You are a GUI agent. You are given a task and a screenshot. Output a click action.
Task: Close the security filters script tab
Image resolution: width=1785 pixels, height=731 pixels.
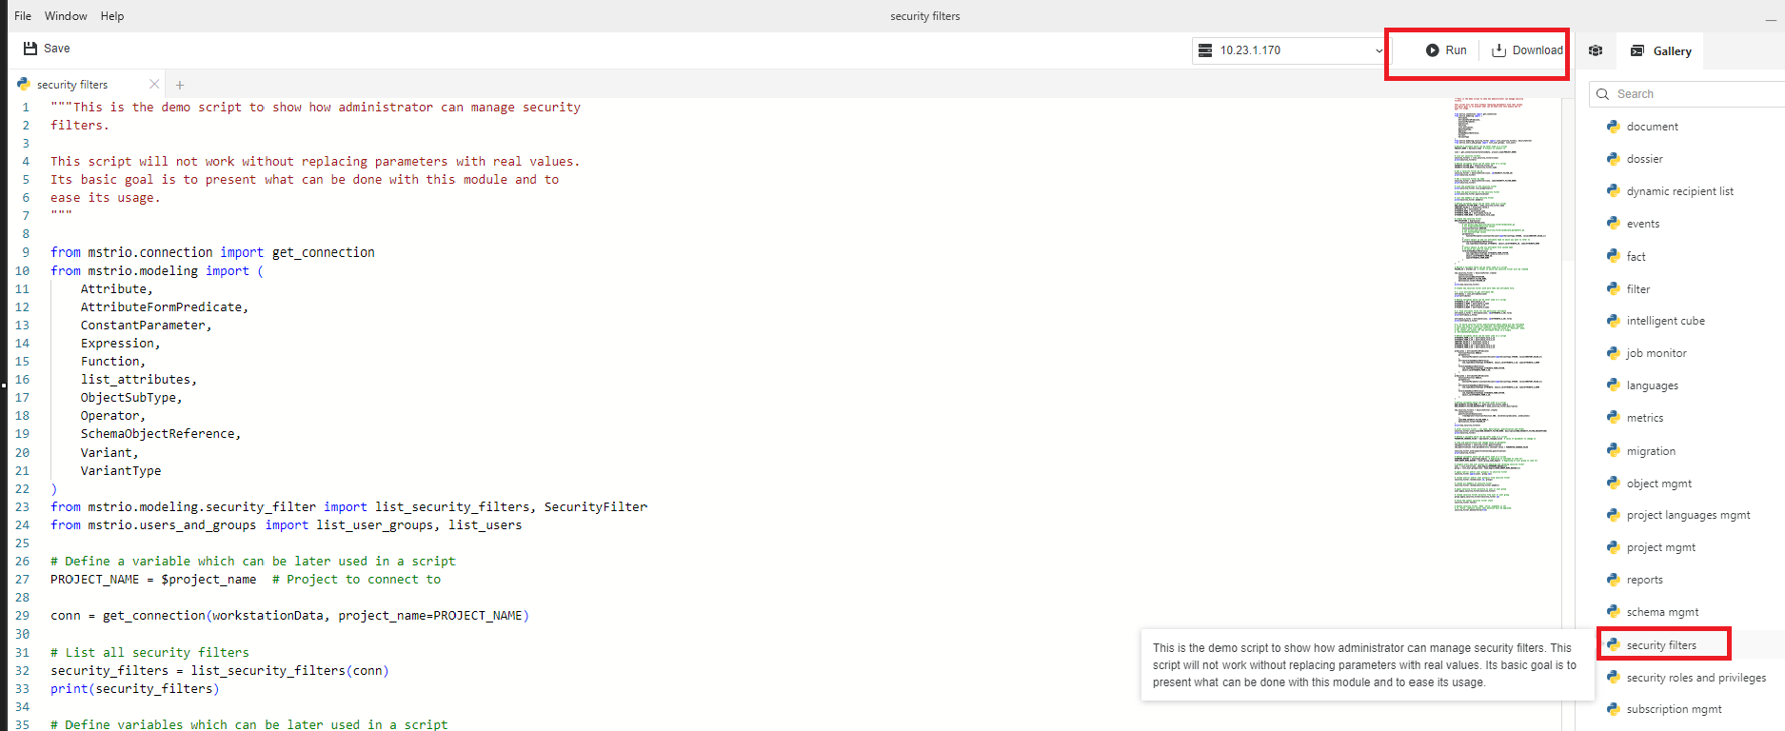(x=154, y=85)
